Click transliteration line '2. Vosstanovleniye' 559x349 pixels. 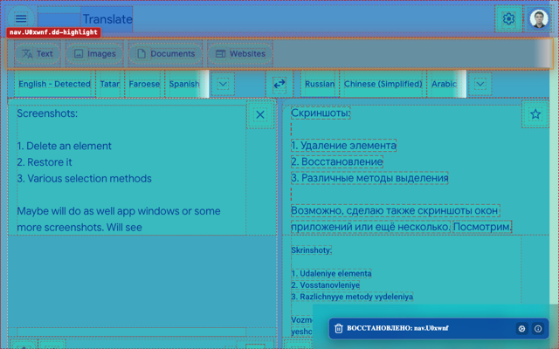326,285
